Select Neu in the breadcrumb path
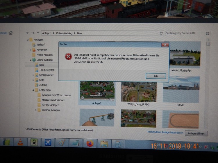 (x=79, y=33)
